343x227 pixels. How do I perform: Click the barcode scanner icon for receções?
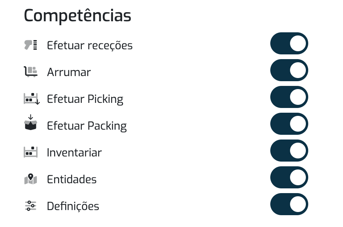pos(31,45)
